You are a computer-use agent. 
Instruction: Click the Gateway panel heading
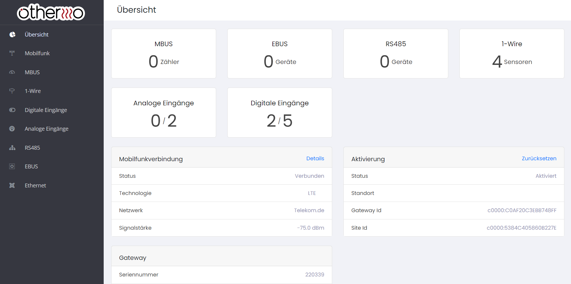(x=133, y=258)
